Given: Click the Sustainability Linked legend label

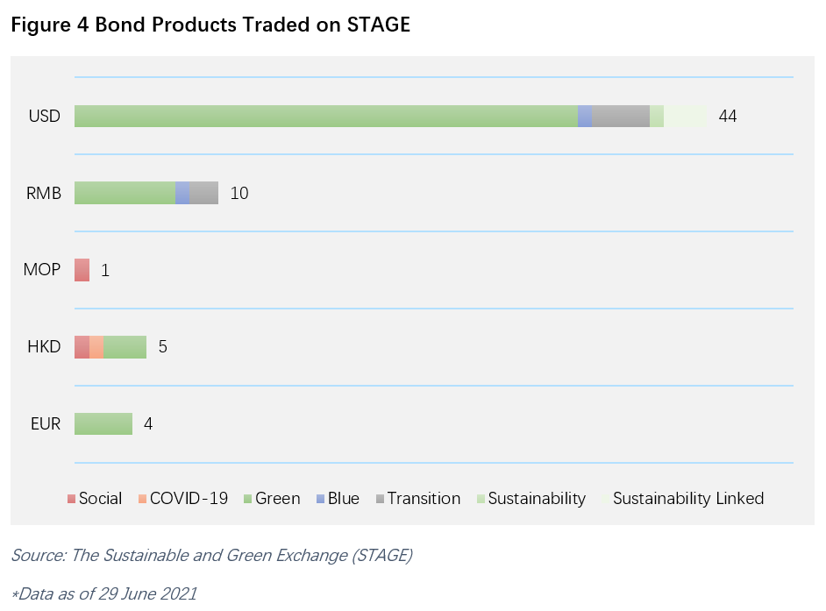Looking at the screenshot, I should [687, 499].
